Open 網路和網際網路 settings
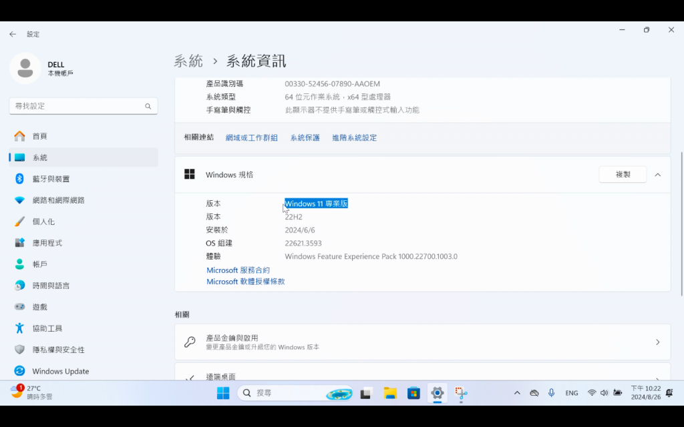The image size is (684, 427). click(83, 200)
